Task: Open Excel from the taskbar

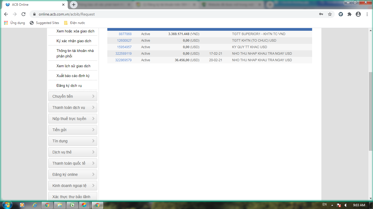Action: pos(73,205)
